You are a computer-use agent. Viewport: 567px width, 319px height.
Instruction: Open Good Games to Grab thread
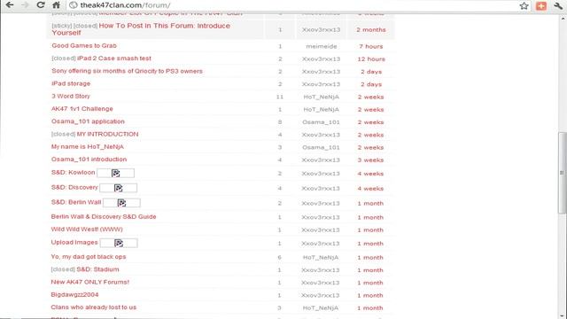click(84, 45)
